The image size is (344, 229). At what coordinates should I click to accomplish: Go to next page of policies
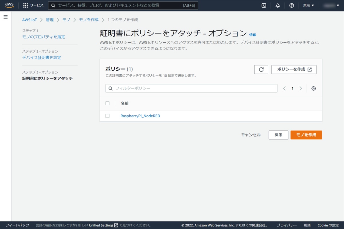tap(301, 88)
